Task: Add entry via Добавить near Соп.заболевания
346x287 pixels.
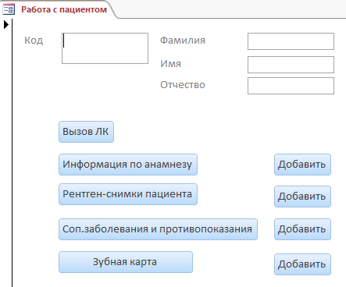Action: tap(302, 229)
